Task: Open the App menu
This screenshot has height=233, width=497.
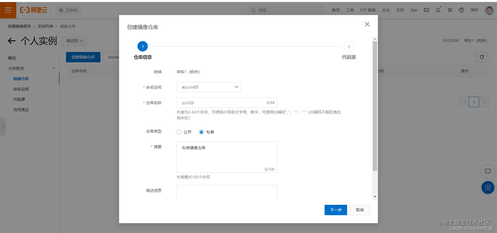Action: click(414, 10)
